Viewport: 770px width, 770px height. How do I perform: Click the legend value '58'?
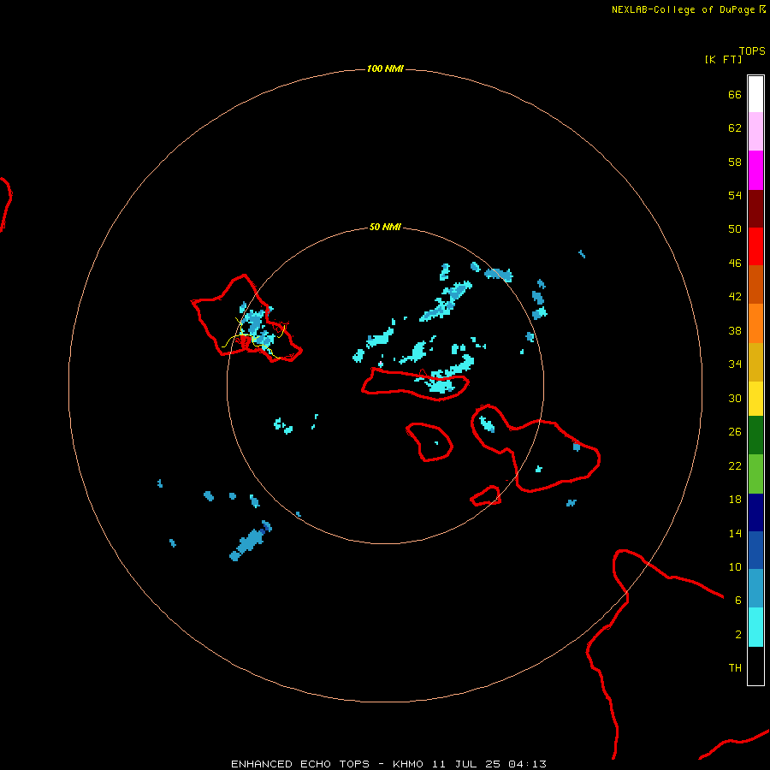point(735,162)
